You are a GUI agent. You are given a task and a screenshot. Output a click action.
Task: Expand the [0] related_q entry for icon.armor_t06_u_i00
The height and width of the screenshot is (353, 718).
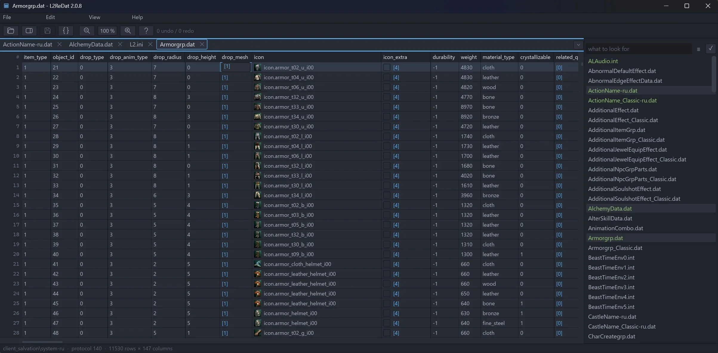(x=559, y=87)
